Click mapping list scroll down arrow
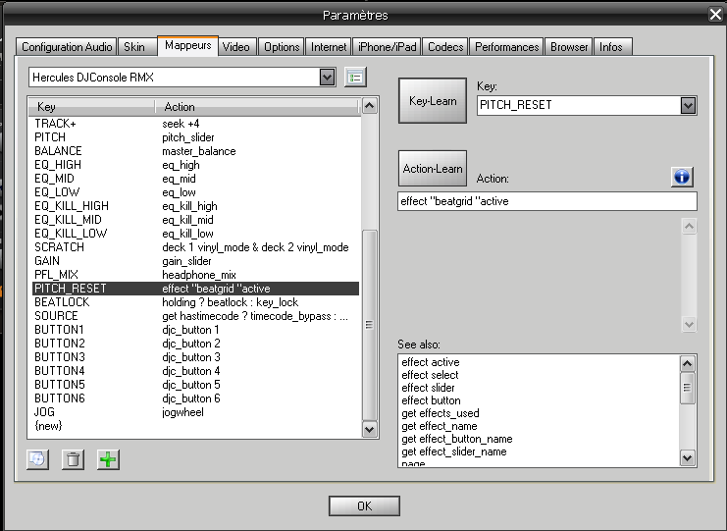This screenshot has width=727, height=531. [370, 430]
